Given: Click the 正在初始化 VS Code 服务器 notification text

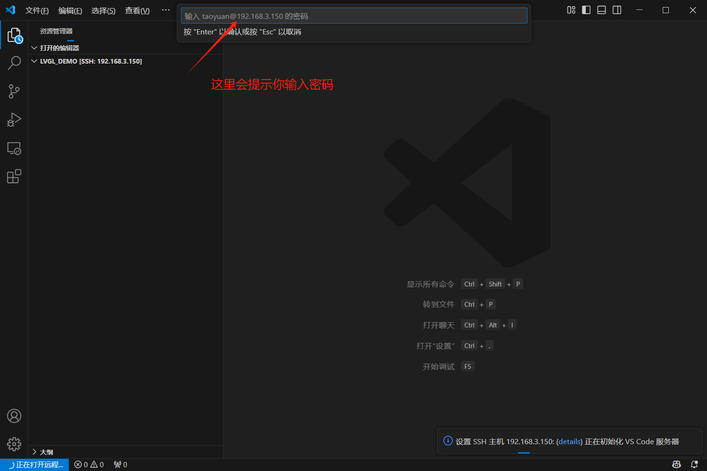Looking at the screenshot, I should (632, 442).
